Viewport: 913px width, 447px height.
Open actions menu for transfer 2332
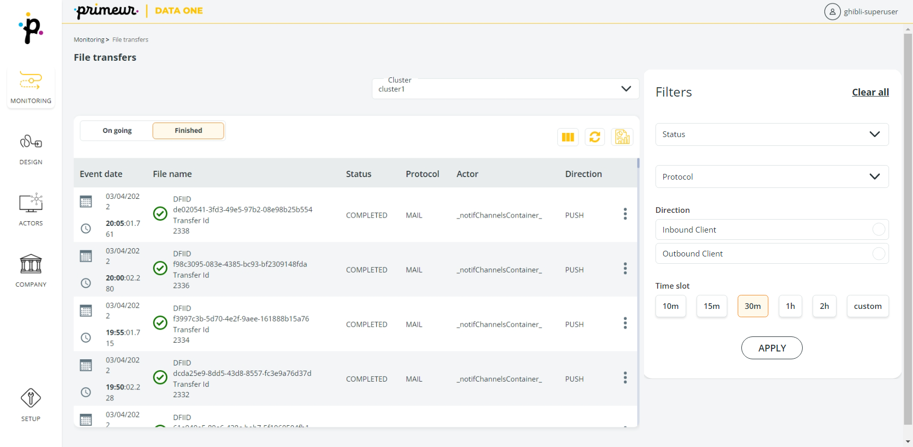[x=625, y=377]
